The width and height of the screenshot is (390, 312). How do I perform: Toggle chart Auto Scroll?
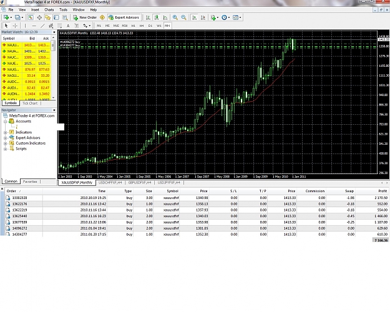pyautogui.click(x=195, y=17)
